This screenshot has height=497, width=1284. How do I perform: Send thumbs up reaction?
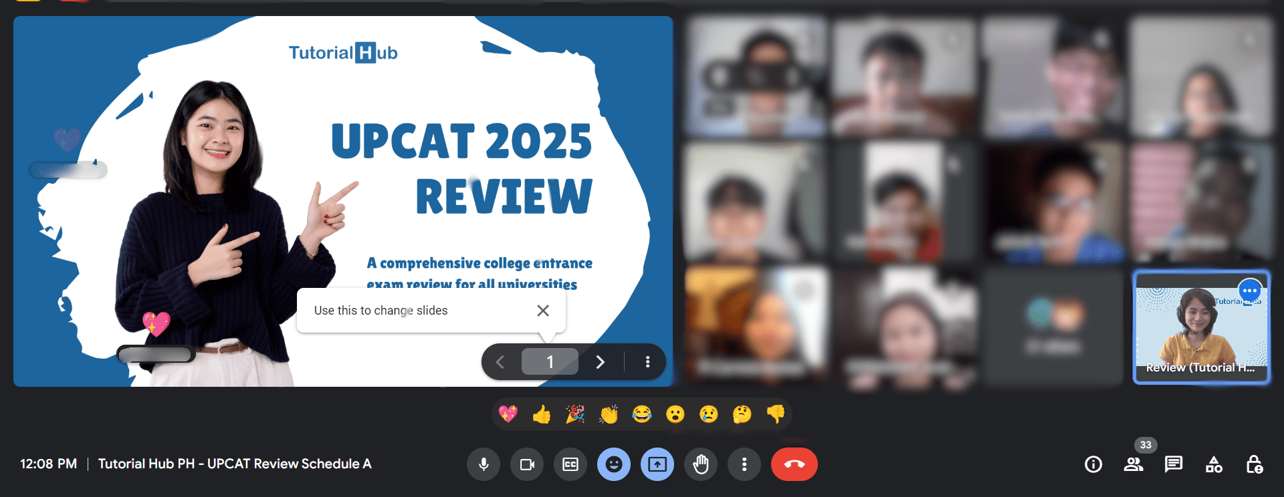click(542, 415)
